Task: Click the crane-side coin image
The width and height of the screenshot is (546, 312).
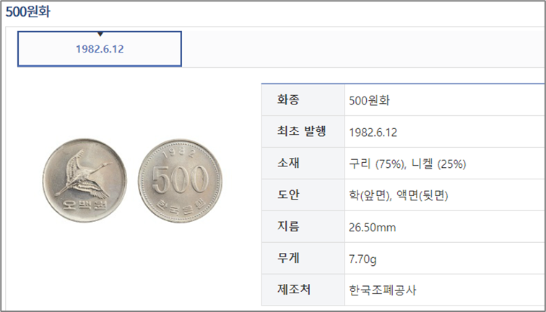Action: click(84, 181)
